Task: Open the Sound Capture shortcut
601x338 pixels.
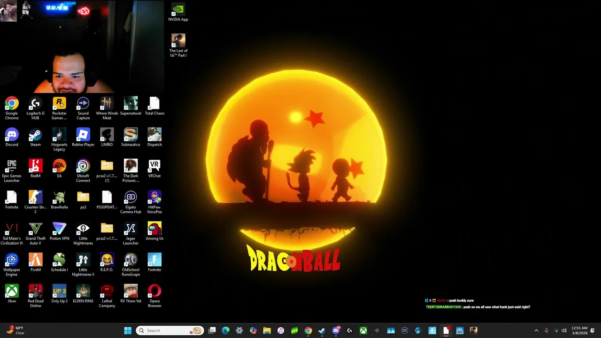Action: (83, 108)
